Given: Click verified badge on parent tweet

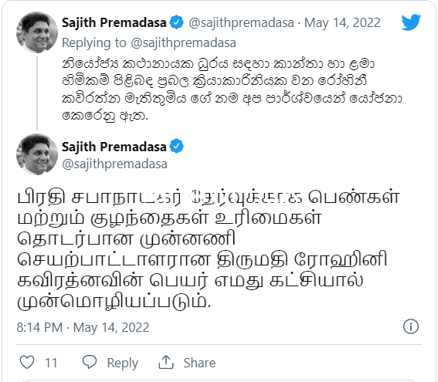Looking at the screenshot, I should (177, 22).
